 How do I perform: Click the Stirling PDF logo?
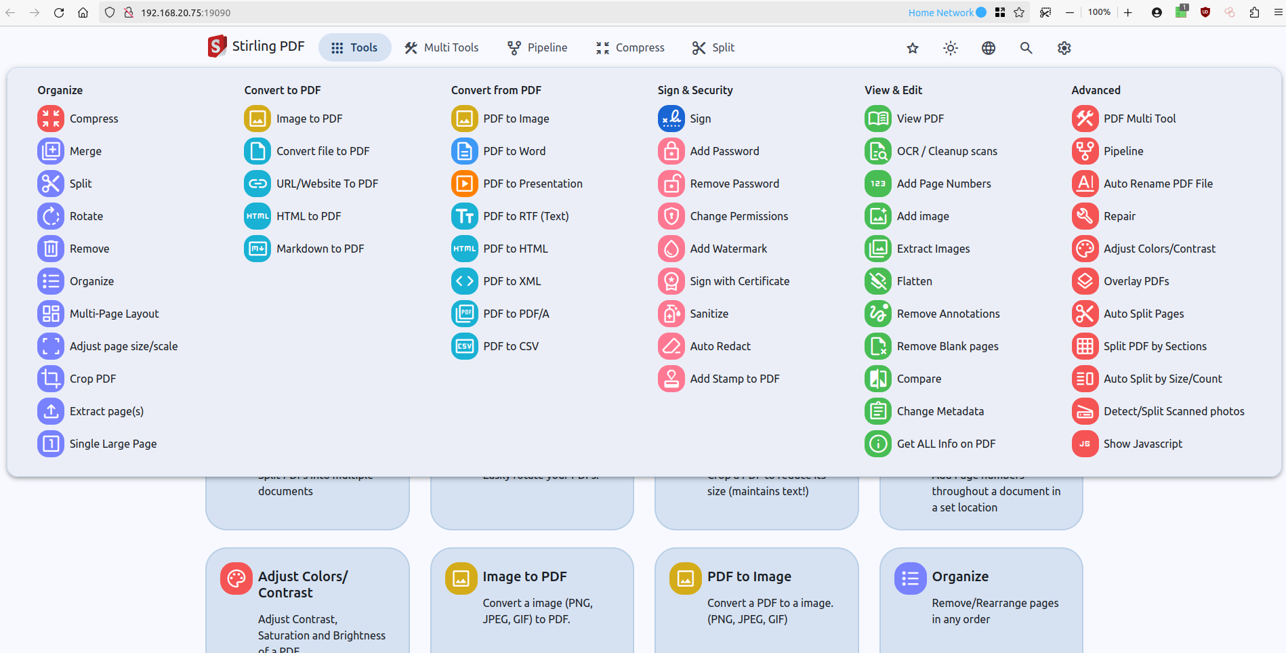(x=256, y=46)
